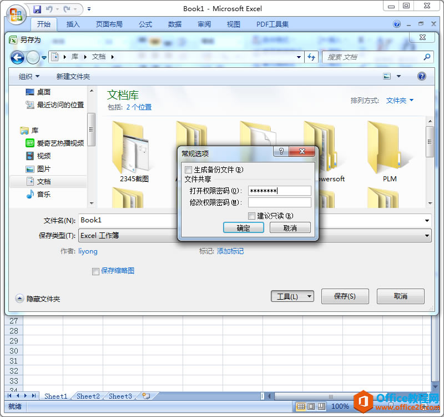Click 取消 in 常规选项 dialog
Viewport: 444px width, 417px height.
tap(290, 227)
